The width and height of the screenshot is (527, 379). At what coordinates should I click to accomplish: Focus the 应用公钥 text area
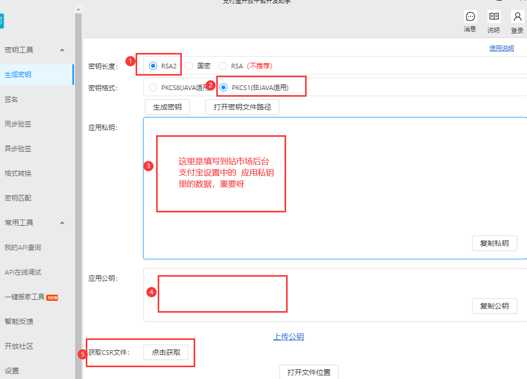pos(335,295)
